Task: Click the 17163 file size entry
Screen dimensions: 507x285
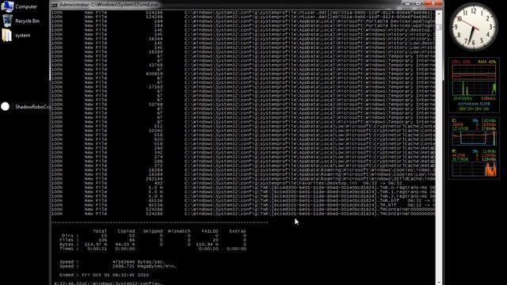Action: (x=155, y=87)
